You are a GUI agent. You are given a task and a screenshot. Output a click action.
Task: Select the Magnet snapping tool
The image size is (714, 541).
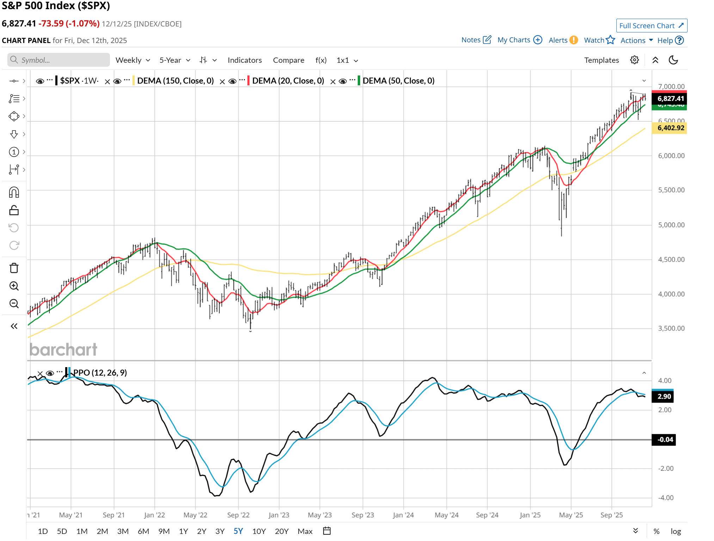[x=14, y=192]
